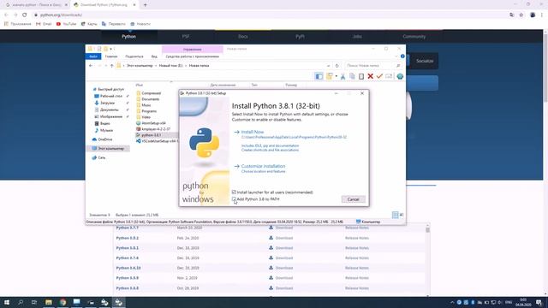The width and height of the screenshot is (548, 308).
Task: Open the Compressed folder in Explorer
Action: [x=151, y=93]
